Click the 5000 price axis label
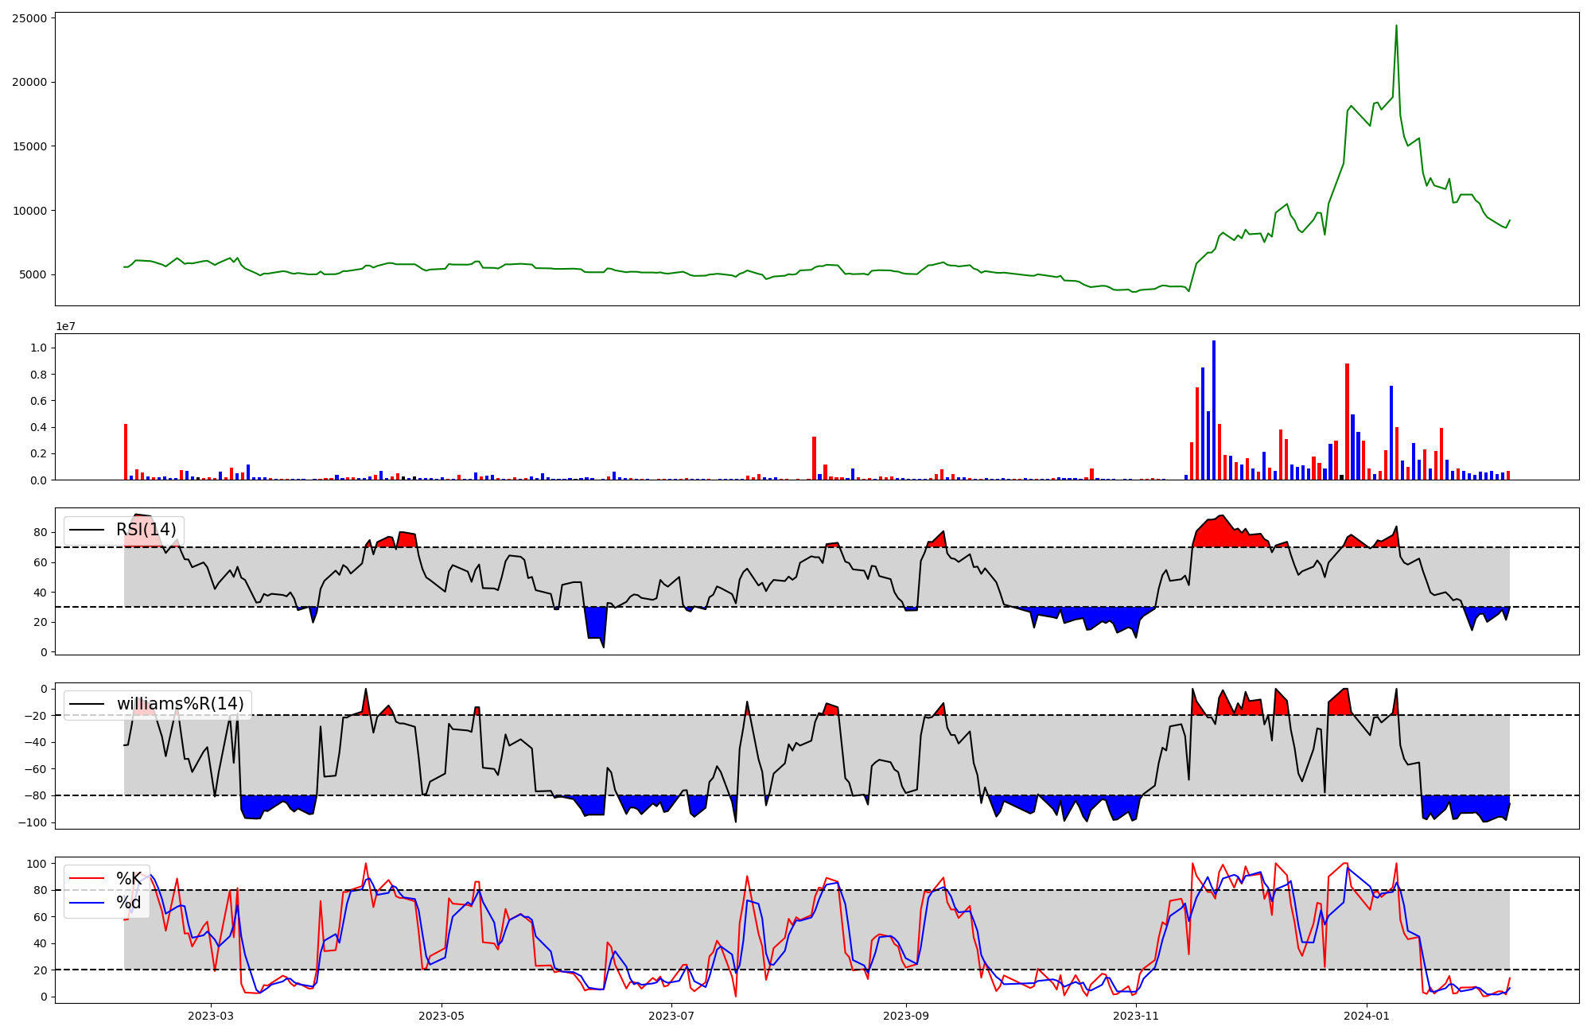This screenshot has height=1034, width=1591. [33, 275]
